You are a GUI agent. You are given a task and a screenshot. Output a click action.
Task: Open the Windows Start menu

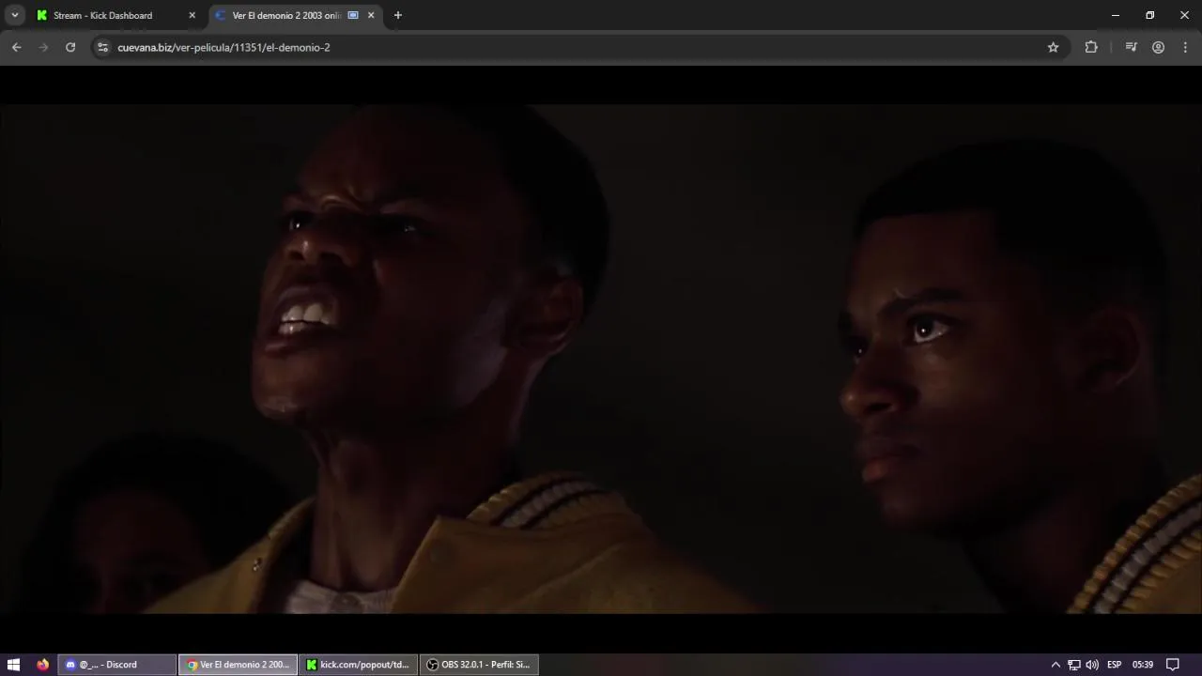(14, 665)
